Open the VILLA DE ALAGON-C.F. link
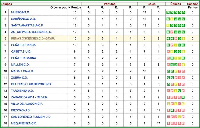Screen dimensions: 200x128 [x=27, y=104]
